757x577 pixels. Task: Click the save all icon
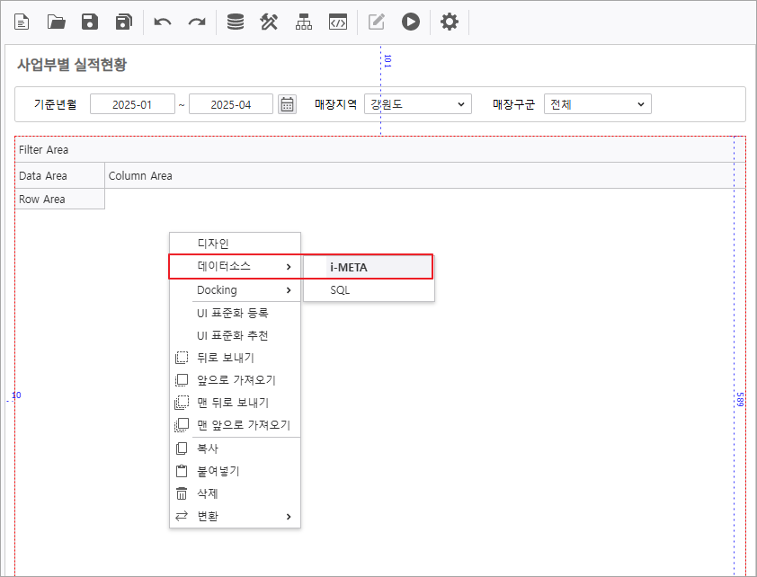[124, 22]
